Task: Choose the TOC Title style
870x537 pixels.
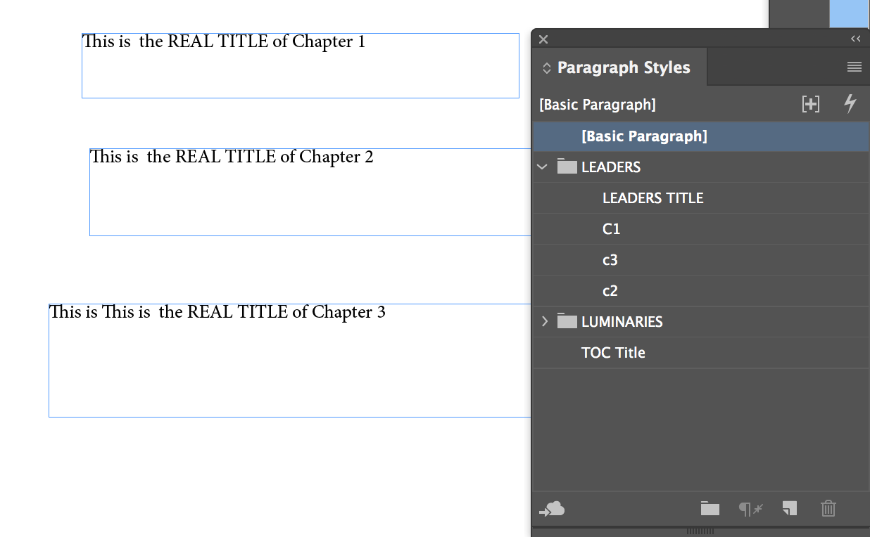Action: [x=612, y=353]
